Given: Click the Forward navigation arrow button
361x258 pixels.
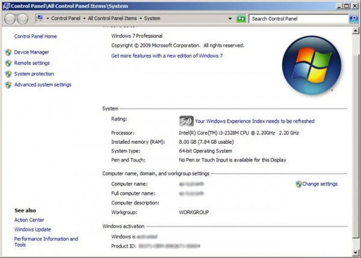Looking at the screenshot, I should click(23, 19).
